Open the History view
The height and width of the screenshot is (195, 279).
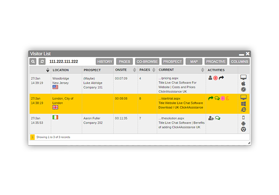(x=105, y=61)
